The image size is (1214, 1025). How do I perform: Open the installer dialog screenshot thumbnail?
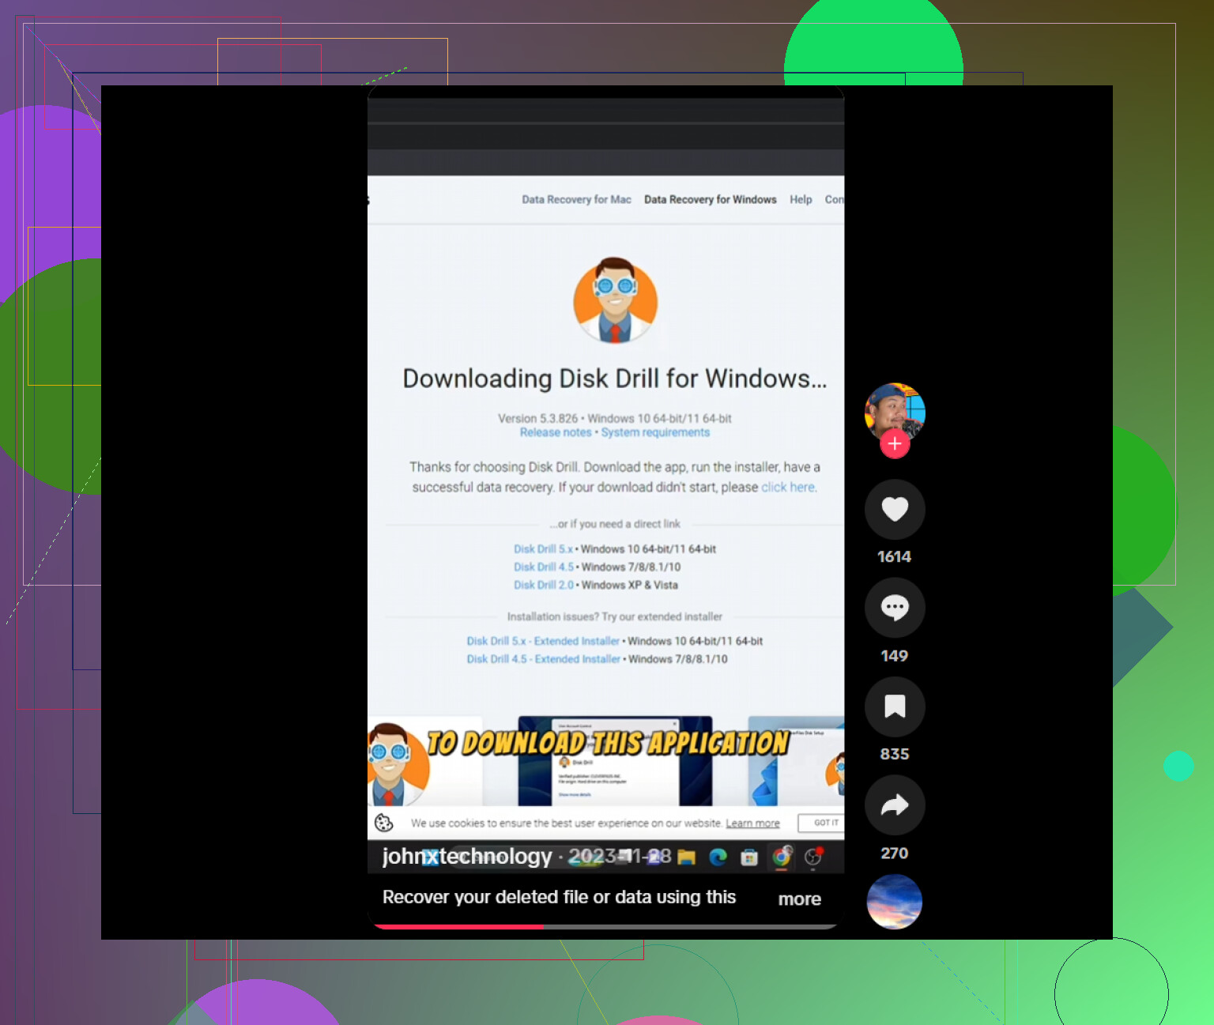click(x=615, y=760)
